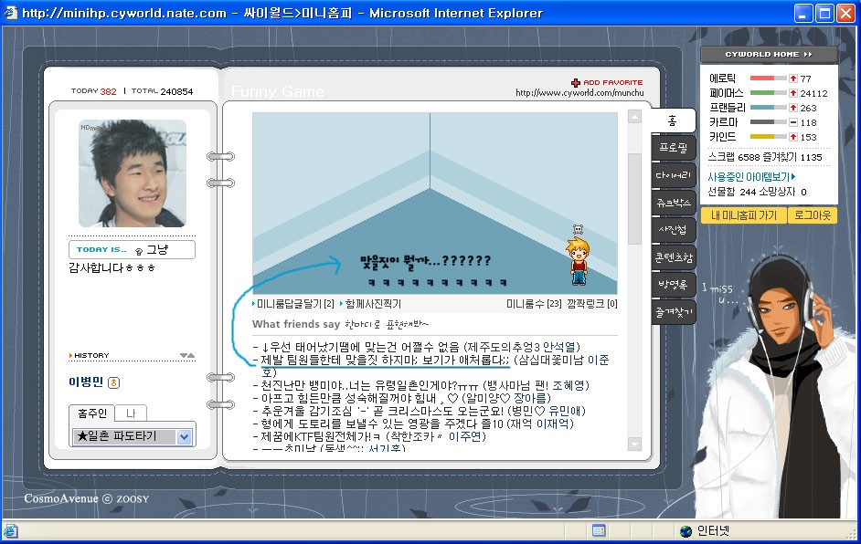Click the 소망상자 0 text

(x=783, y=192)
